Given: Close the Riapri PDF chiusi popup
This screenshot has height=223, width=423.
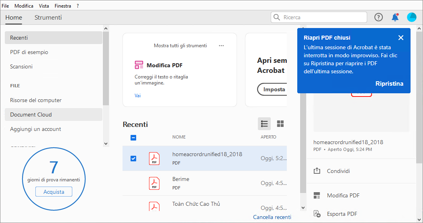Looking at the screenshot, I should coord(401,38).
